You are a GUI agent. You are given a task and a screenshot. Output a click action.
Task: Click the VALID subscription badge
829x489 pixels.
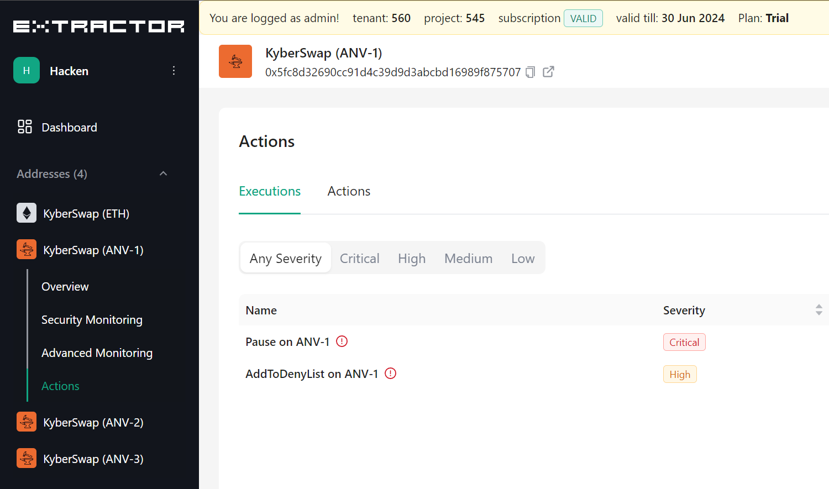click(x=583, y=18)
